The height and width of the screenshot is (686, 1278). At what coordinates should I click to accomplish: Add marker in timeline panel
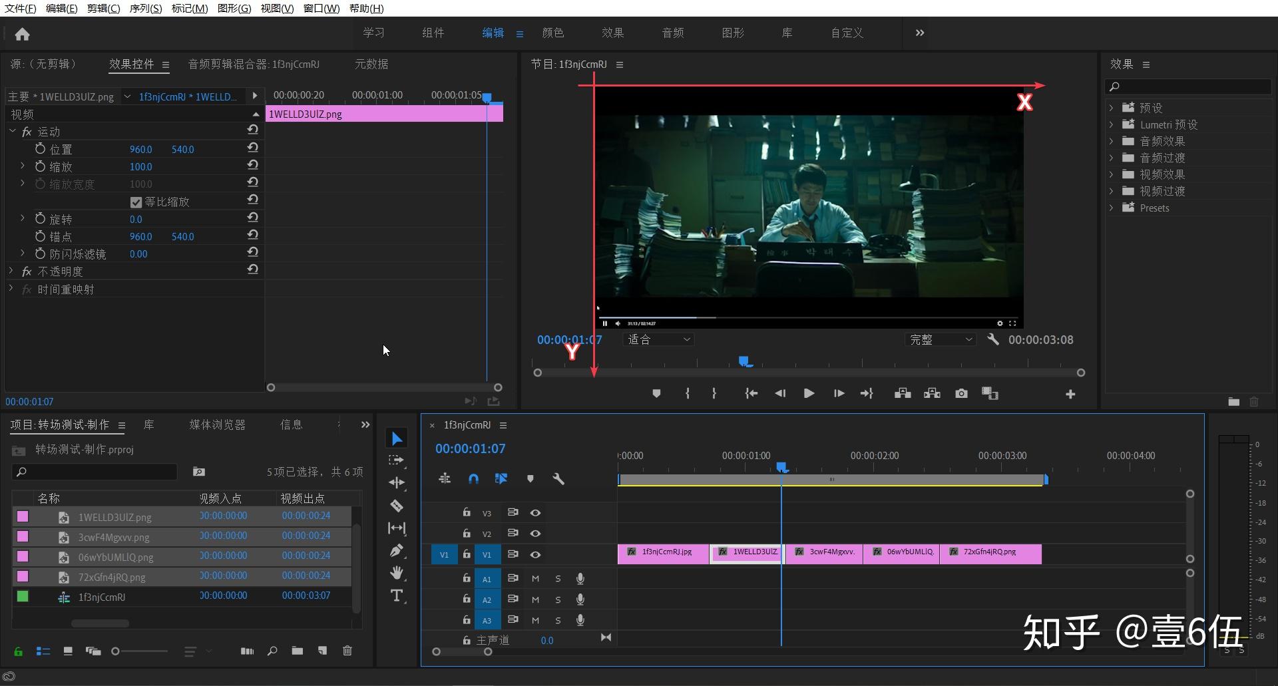(x=530, y=478)
